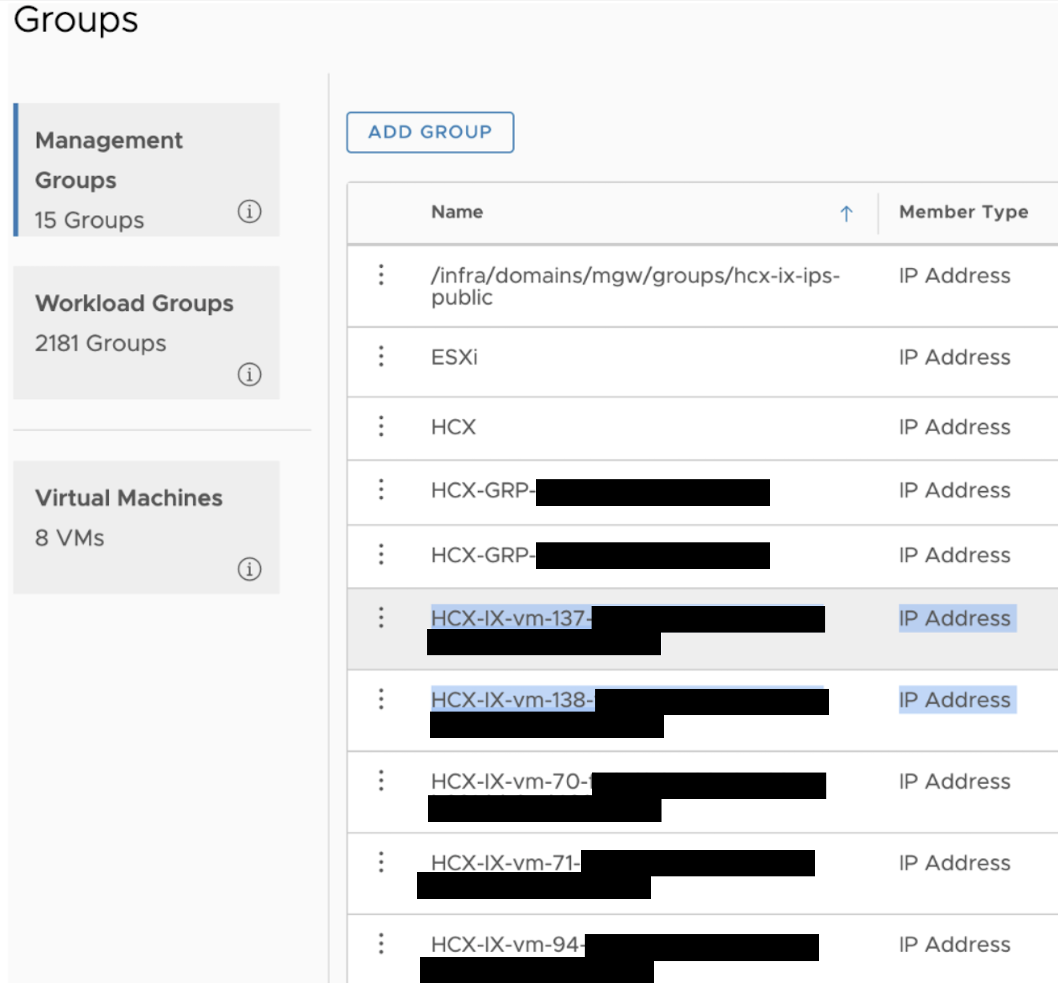Image resolution: width=1058 pixels, height=983 pixels.
Task: Show info for Workload Groups card
Action: click(x=249, y=374)
